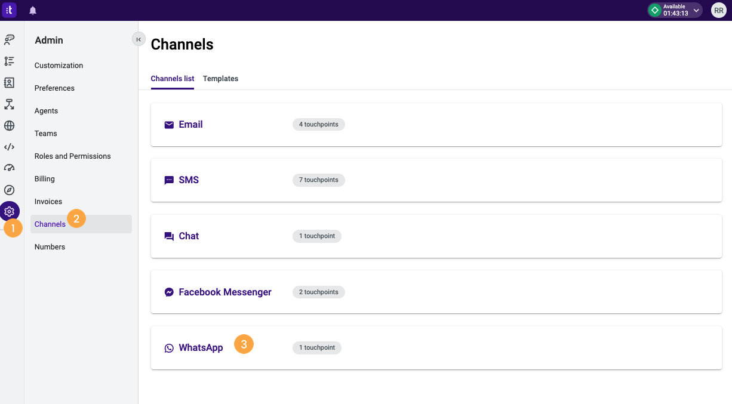This screenshot has height=404, width=732.
Task: Click the Admin settings gear icon
Action: [x=10, y=211]
